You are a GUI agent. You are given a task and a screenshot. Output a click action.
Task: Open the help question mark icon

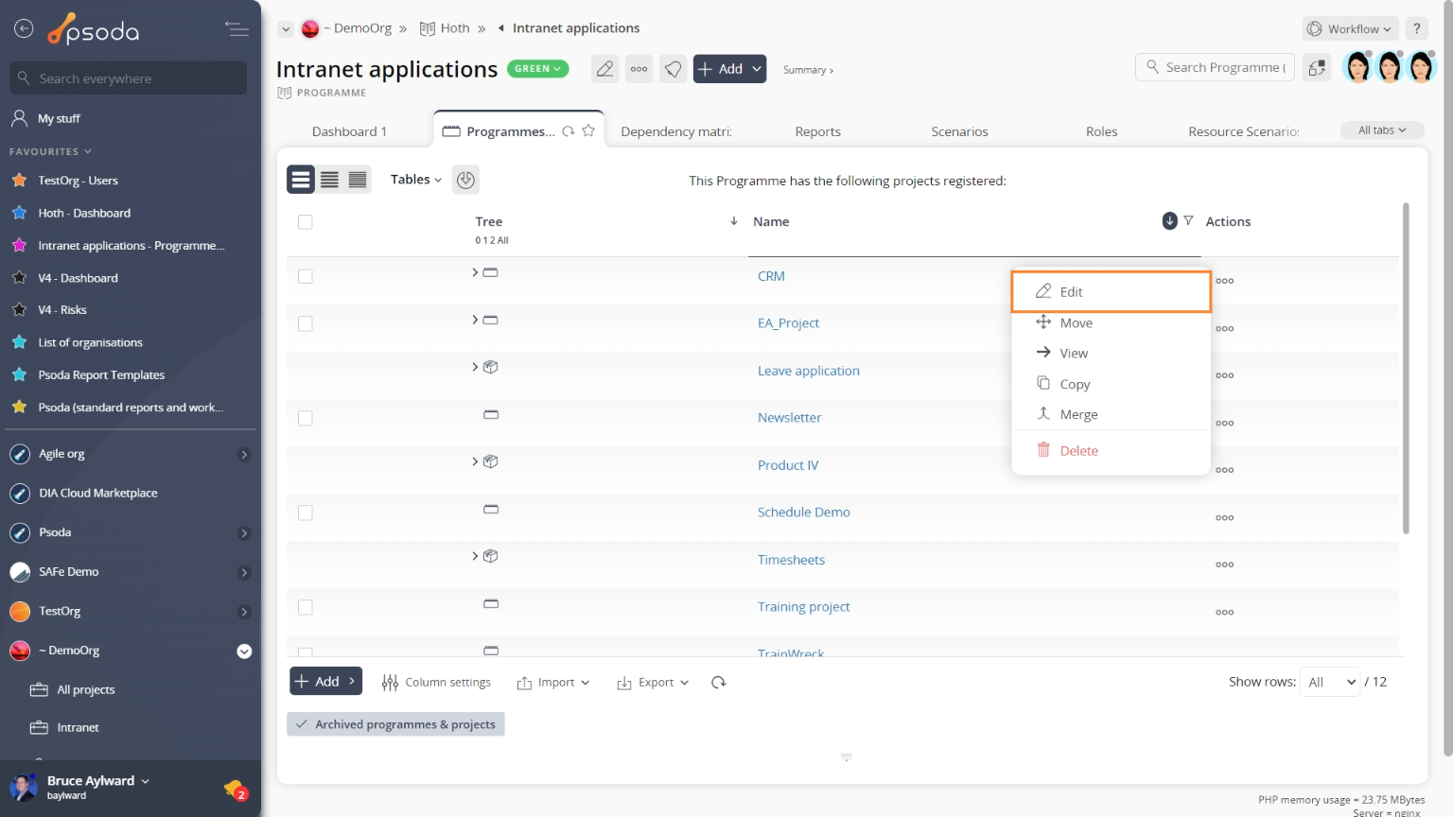tap(1417, 28)
